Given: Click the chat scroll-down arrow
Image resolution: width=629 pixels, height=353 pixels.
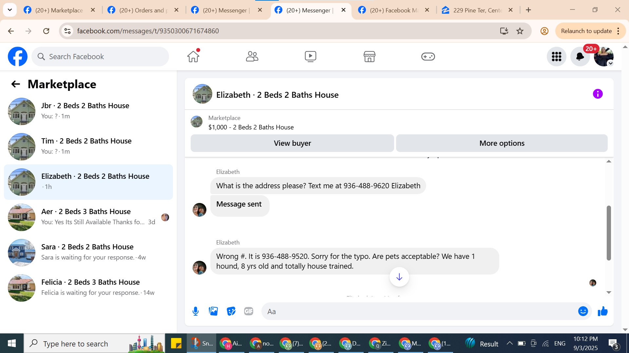Looking at the screenshot, I should pos(609,293).
